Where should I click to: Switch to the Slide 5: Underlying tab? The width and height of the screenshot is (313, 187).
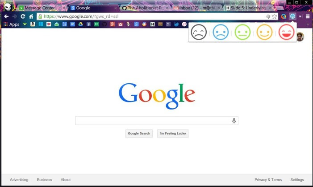tap(248, 8)
